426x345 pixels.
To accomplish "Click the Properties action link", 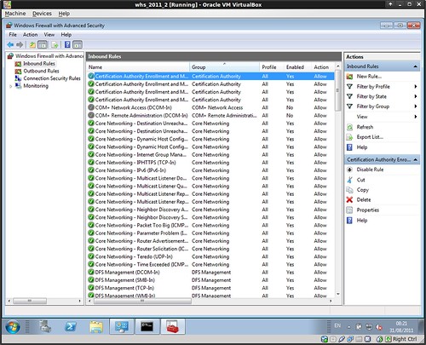I will point(368,210).
